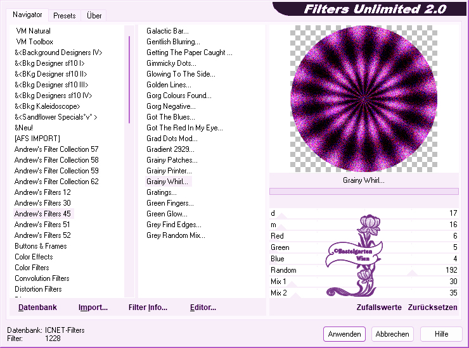
Task: Select &<Sandflower Specials°v° > category
Action: click(x=56, y=117)
